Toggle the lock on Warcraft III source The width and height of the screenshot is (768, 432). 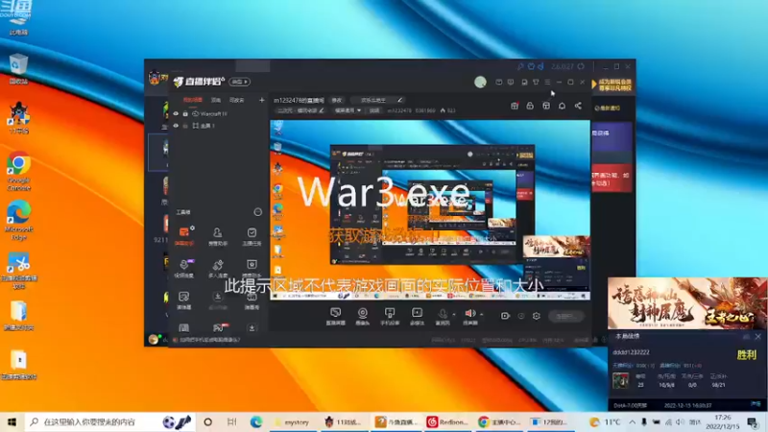pyautogui.click(x=185, y=113)
